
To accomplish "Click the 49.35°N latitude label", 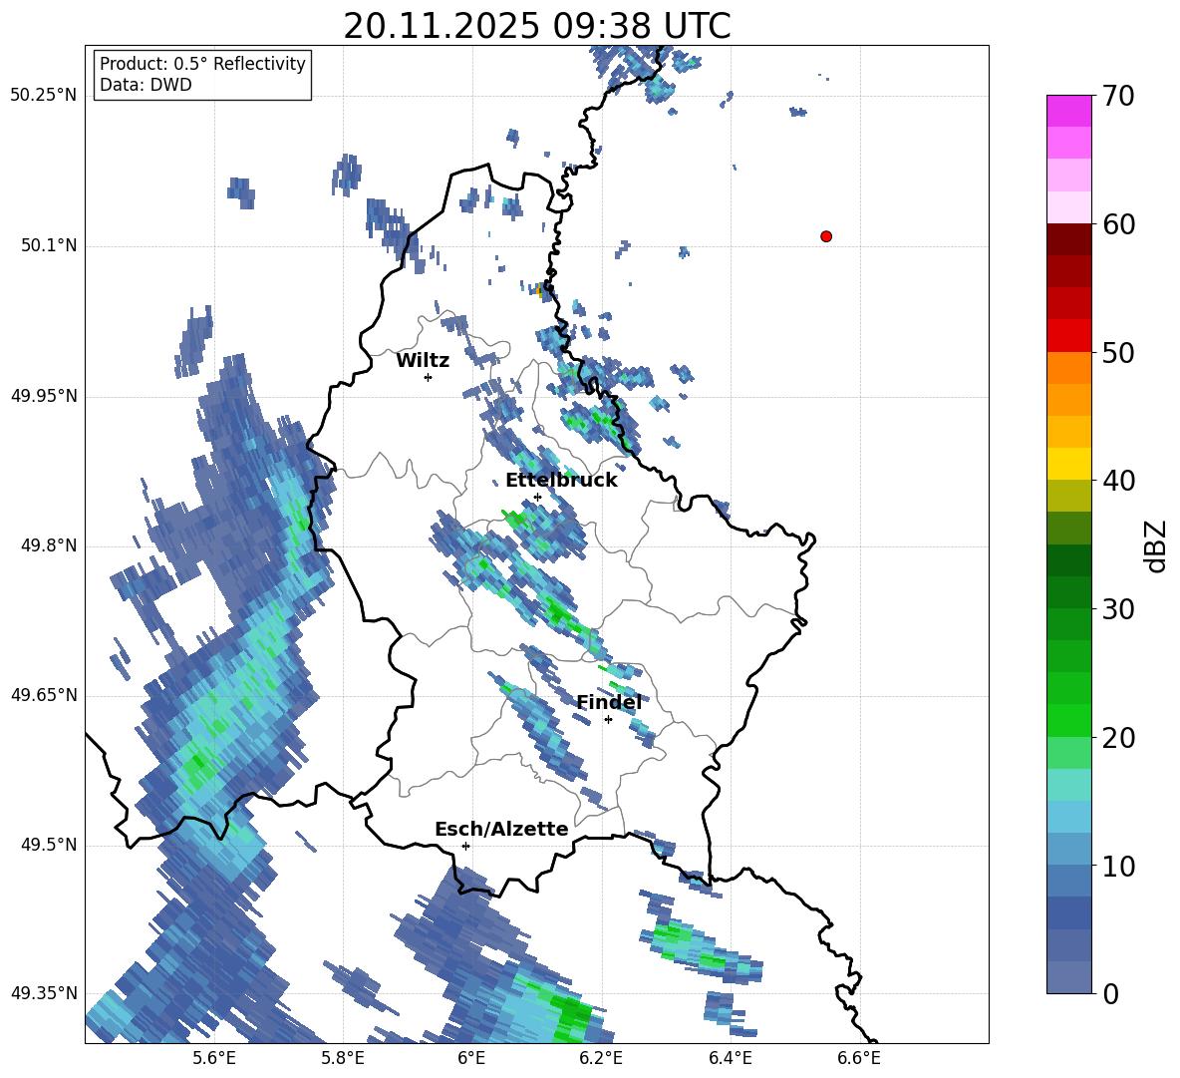I will point(45,993).
